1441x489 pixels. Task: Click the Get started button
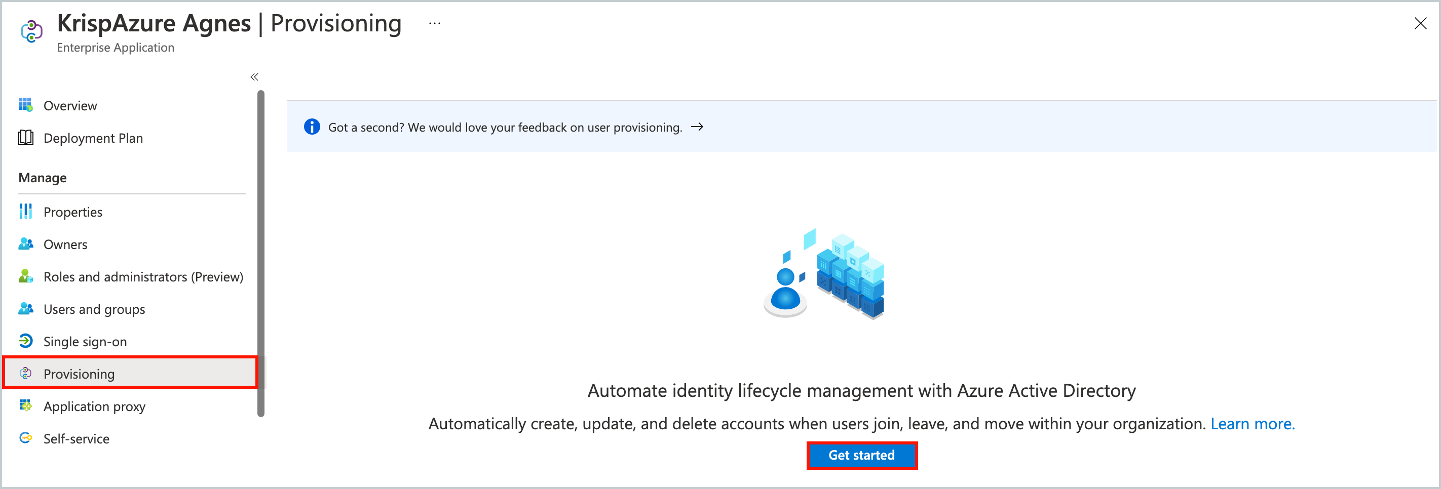(861, 456)
